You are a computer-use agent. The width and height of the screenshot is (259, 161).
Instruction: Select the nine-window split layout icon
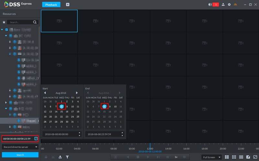tap(234, 157)
